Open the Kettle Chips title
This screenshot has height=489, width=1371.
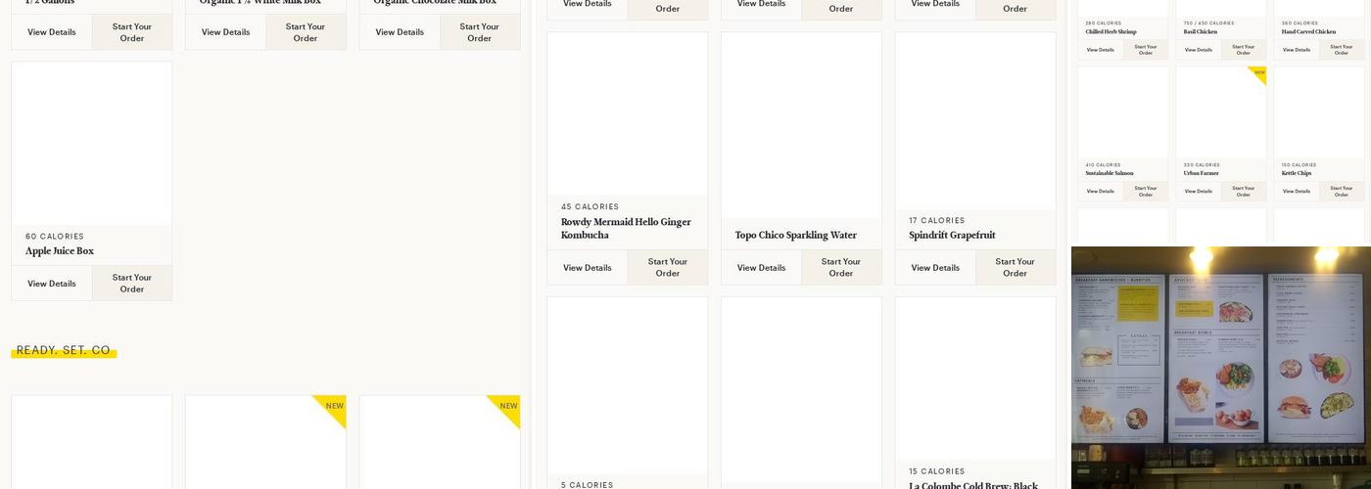[x=1297, y=174]
